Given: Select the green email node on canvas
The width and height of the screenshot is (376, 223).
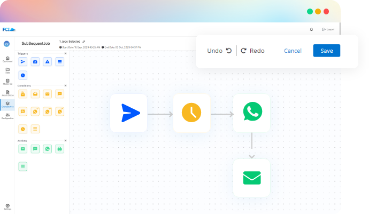Looking at the screenshot, I should [x=251, y=178].
